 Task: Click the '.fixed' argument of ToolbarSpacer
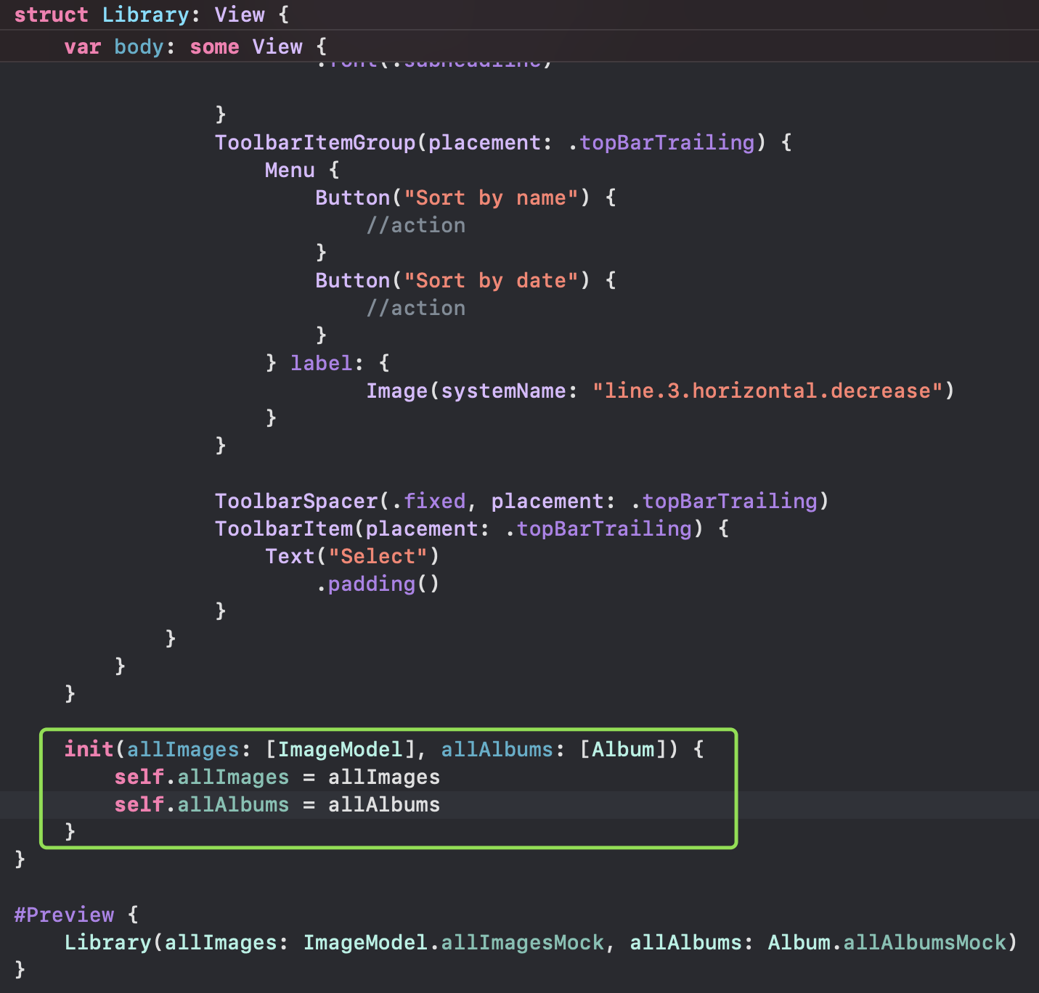pos(428,501)
